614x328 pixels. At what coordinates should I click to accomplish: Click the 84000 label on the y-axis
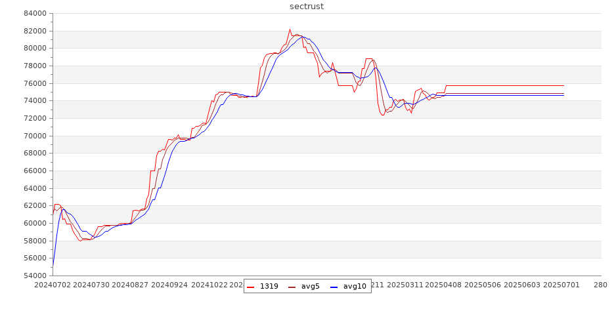[33, 13]
